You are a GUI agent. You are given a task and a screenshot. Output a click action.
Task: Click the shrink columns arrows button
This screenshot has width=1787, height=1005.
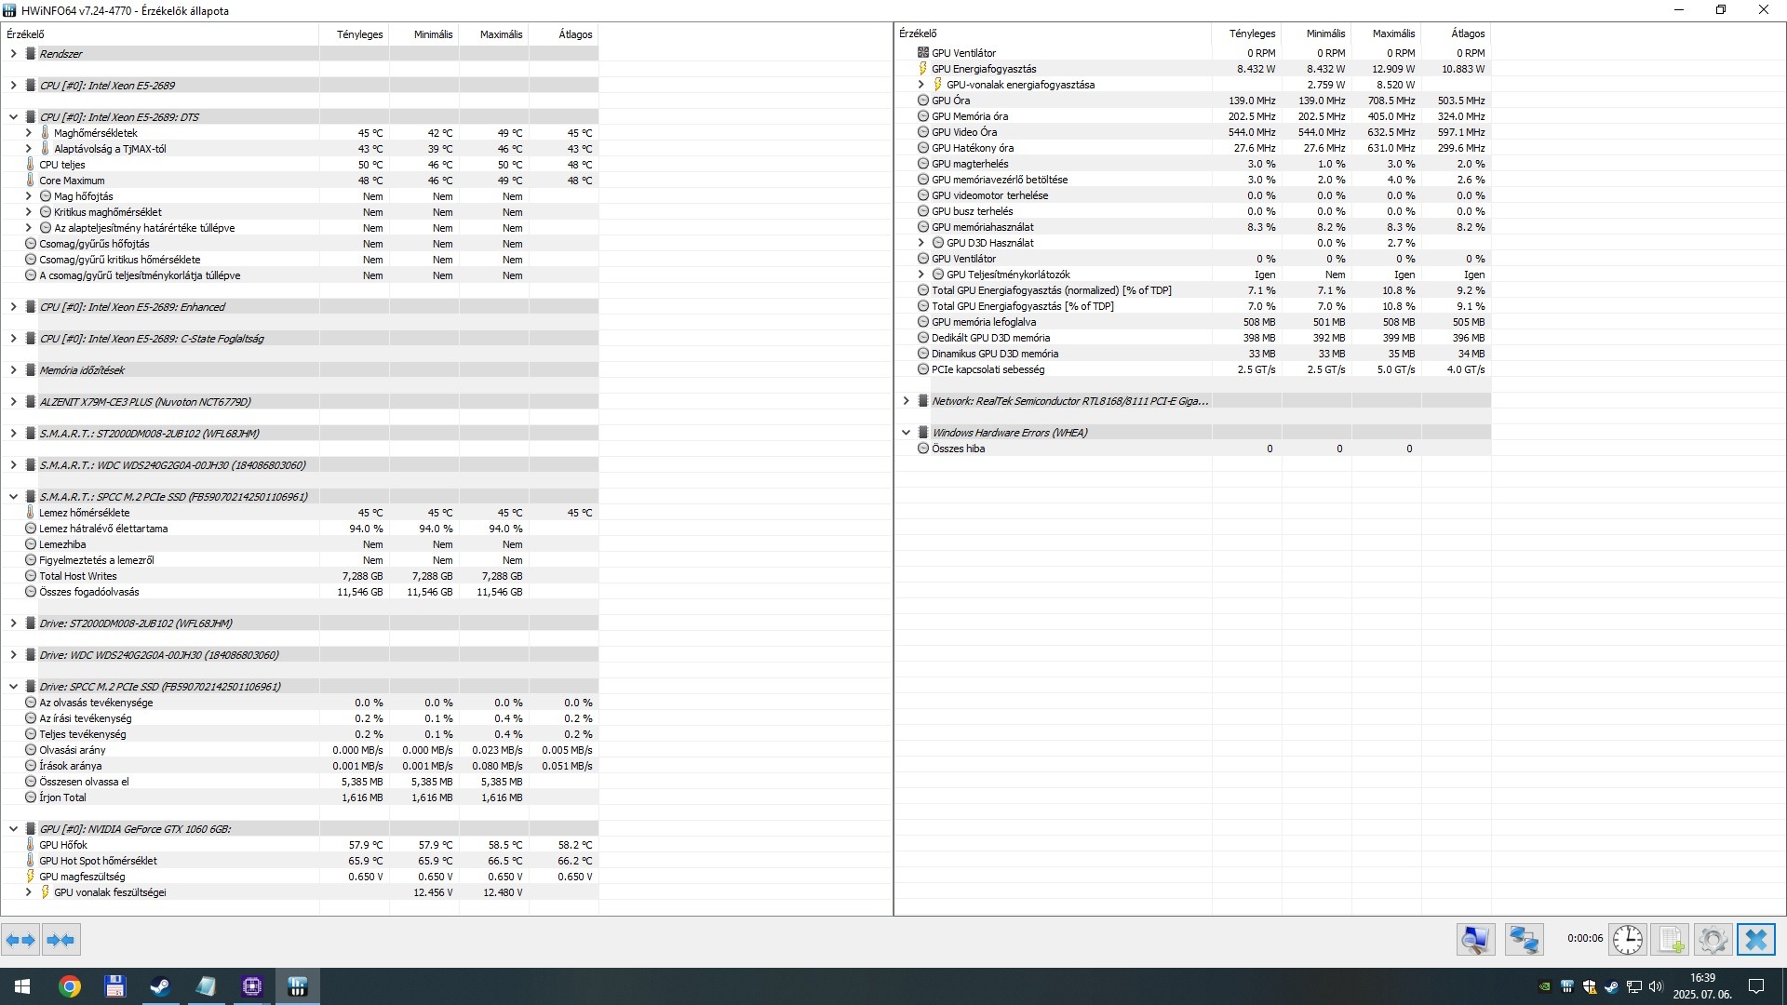(x=60, y=940)
